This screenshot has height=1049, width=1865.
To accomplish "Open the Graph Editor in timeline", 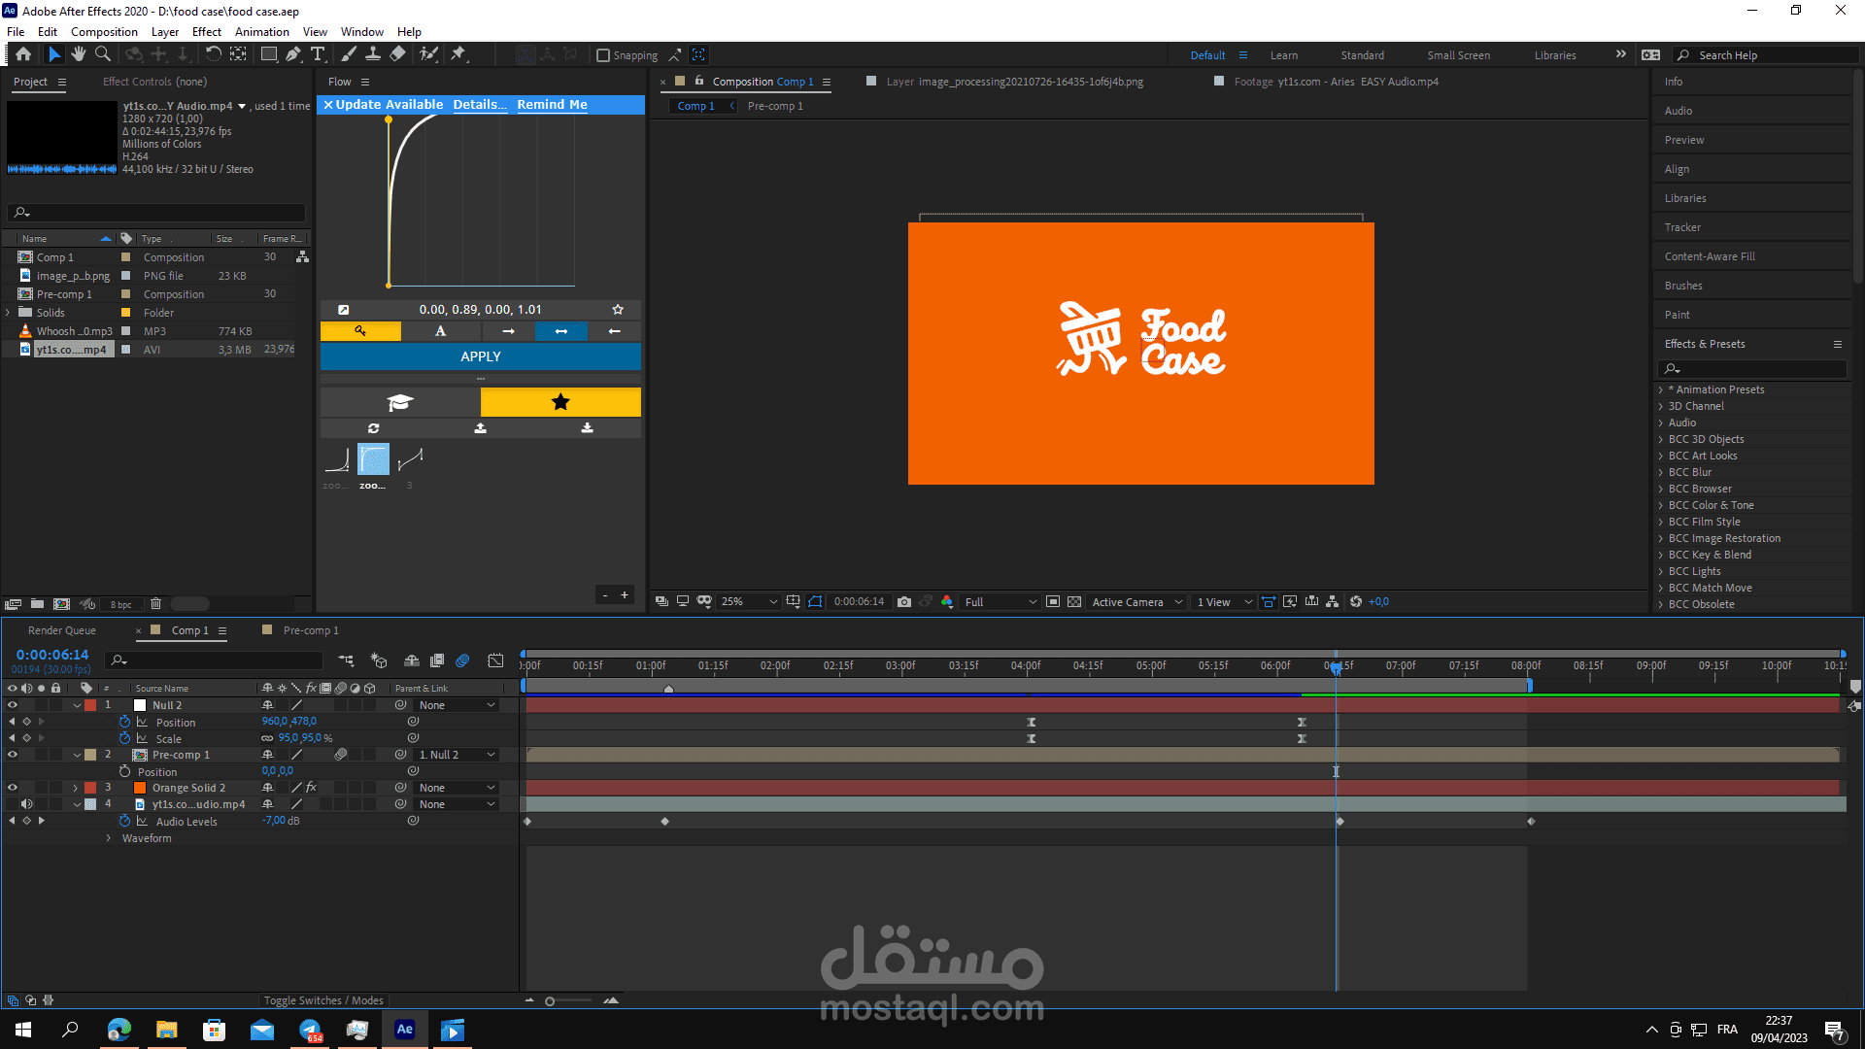I will coord(495,660).
